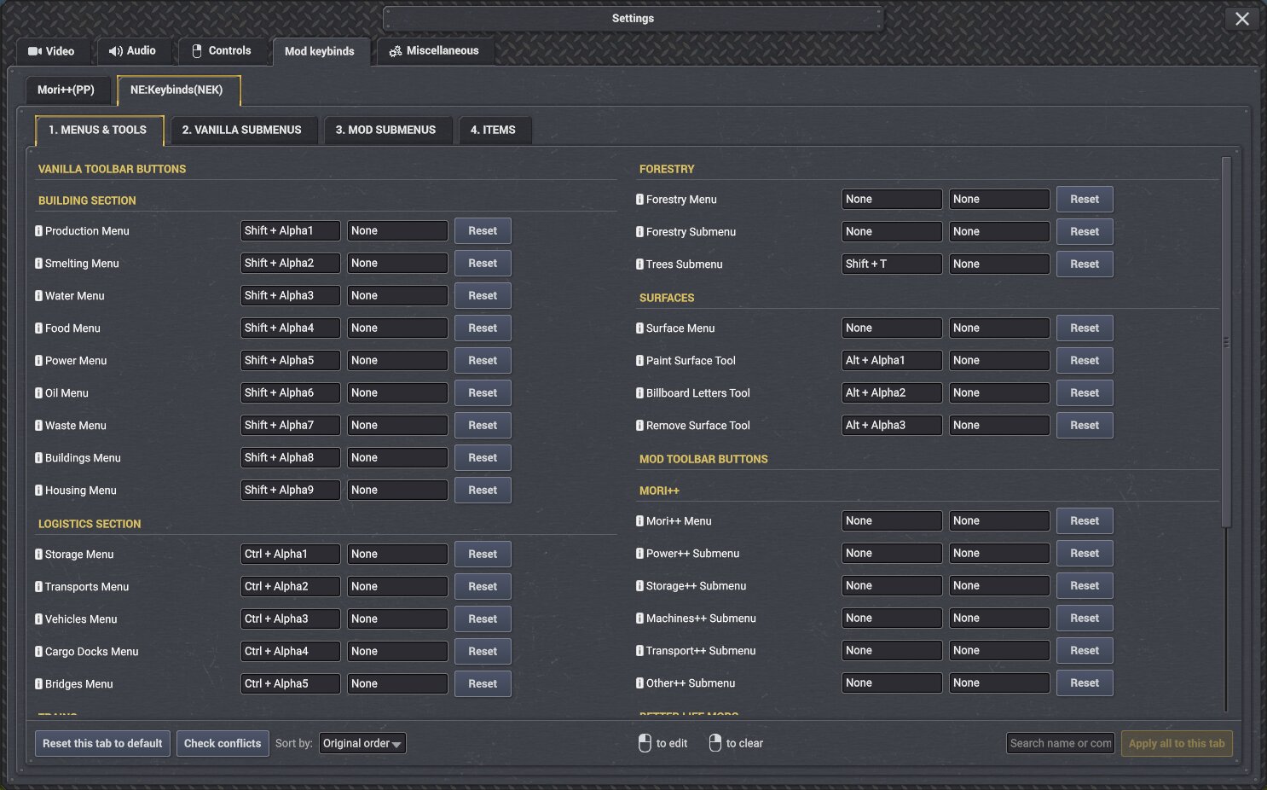Click the info icon beside Buildings Menu
The height and width of the screenshot is (790, 1267).
pyautogui.click(x=38, y=458)
